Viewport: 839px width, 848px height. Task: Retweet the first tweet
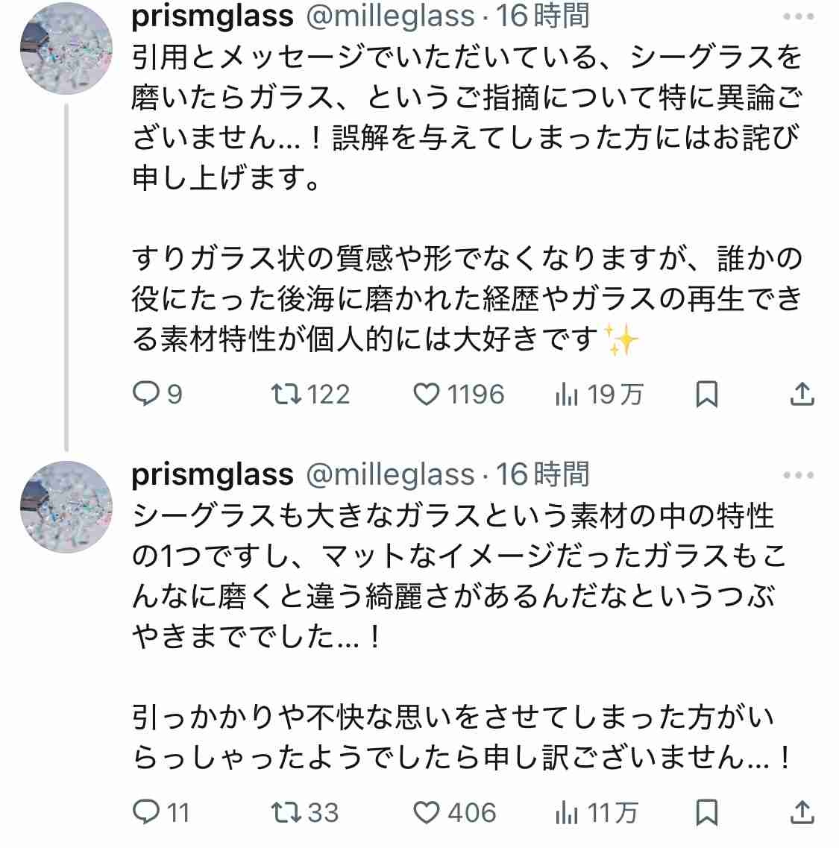(286, 394)
